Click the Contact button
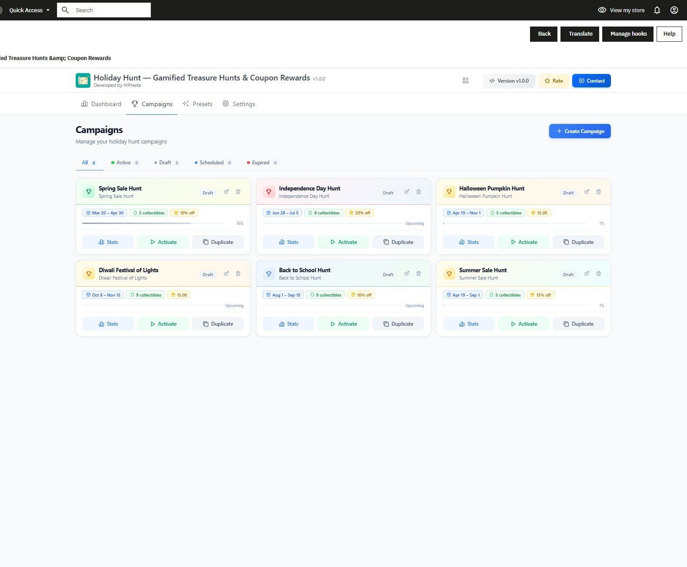This screenshot has height=567, width=687. 591,81
